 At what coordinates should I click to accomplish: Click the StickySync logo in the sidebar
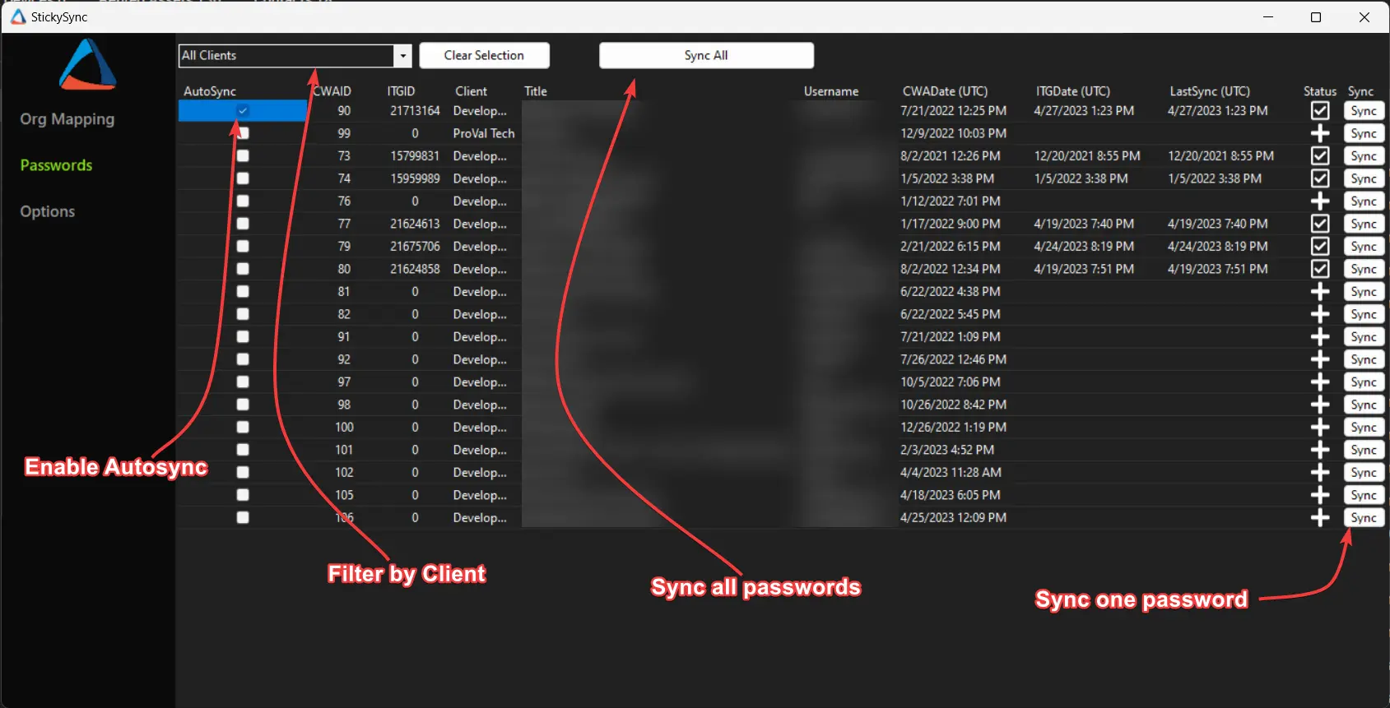pyautogui.click(x=87, y=64)
